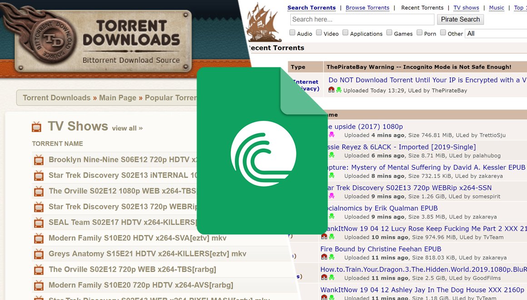Screen dimensions: 527x300
Task: Enable the Video checkbox
Action: [x=319, y=33]
